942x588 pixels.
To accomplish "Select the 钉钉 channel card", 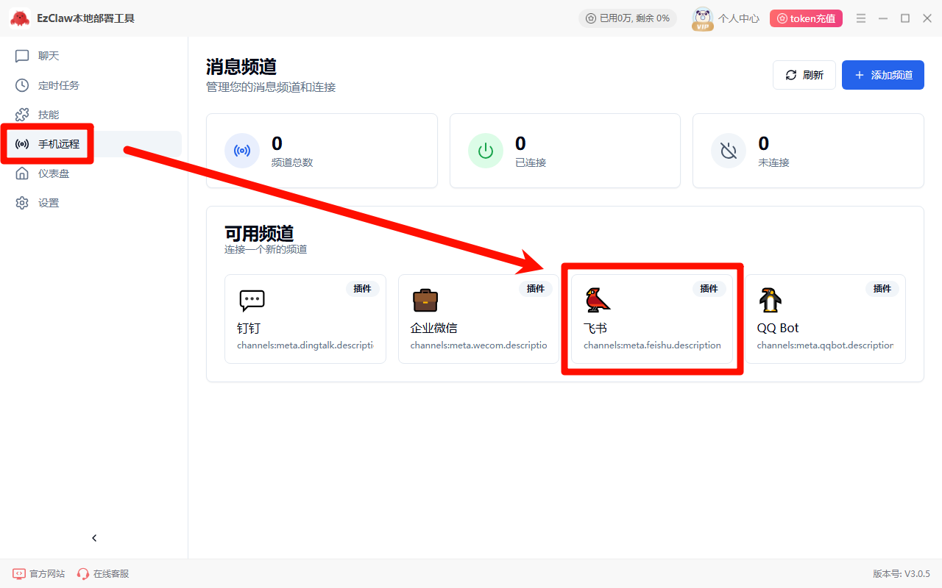I will (305, 319).
